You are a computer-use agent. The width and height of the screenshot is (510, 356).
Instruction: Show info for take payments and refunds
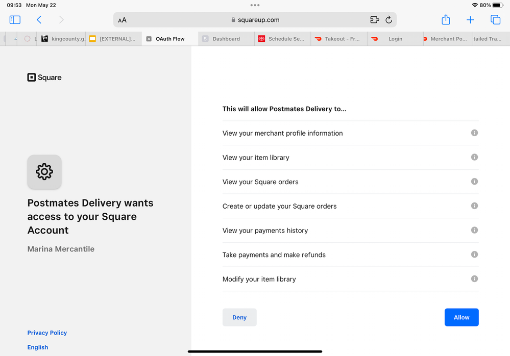pos(474,255)
